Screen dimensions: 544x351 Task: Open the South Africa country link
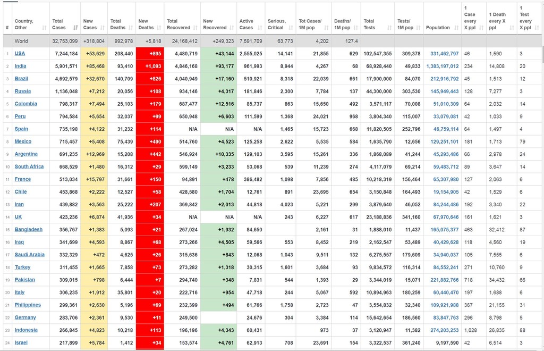click(29, 166)
